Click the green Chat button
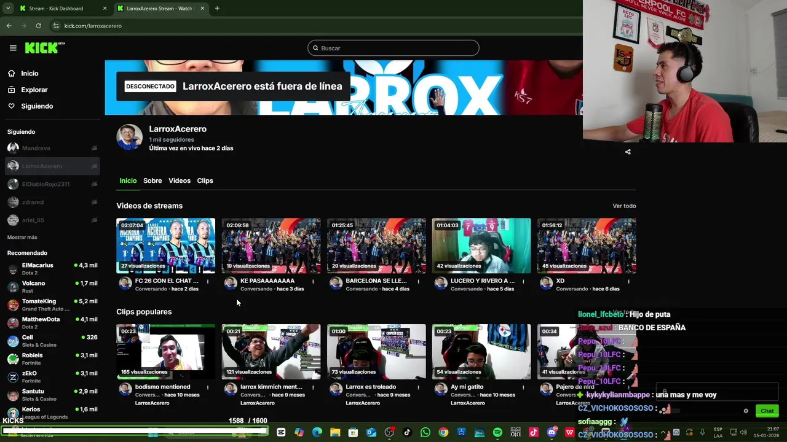This screenshot has width=787, height=442. pos(767,411)
